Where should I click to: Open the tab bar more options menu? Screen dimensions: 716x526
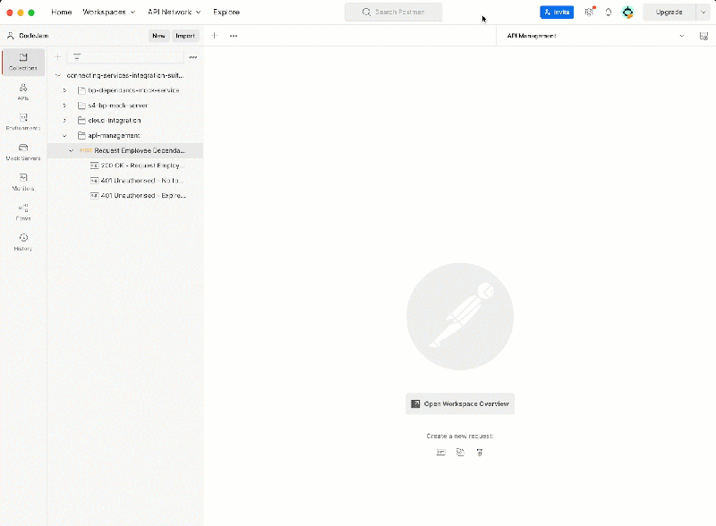(x=234, y=36)
